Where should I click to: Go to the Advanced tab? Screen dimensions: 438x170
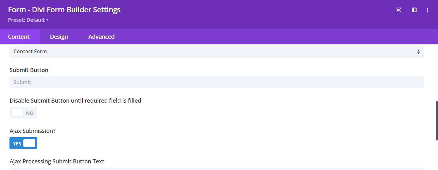(x=101, y=37)
